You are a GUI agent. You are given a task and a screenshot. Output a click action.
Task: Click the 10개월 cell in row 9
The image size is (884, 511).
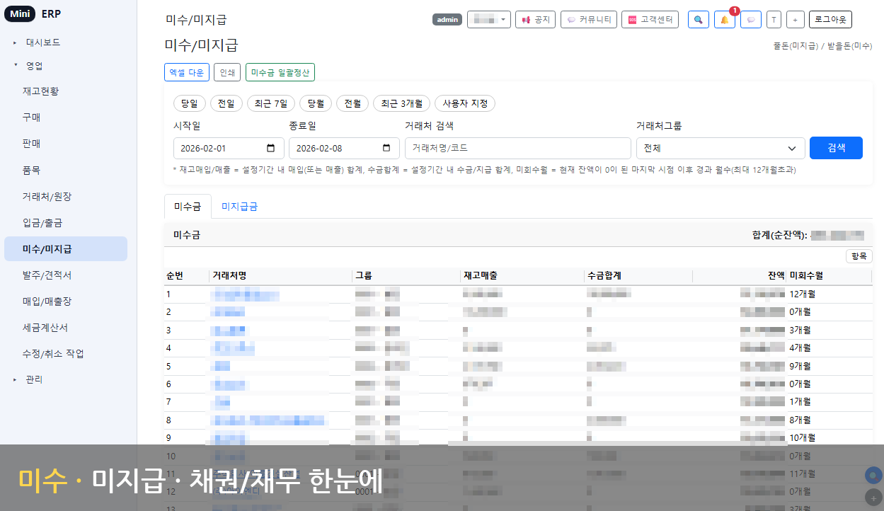click(802, 438)
